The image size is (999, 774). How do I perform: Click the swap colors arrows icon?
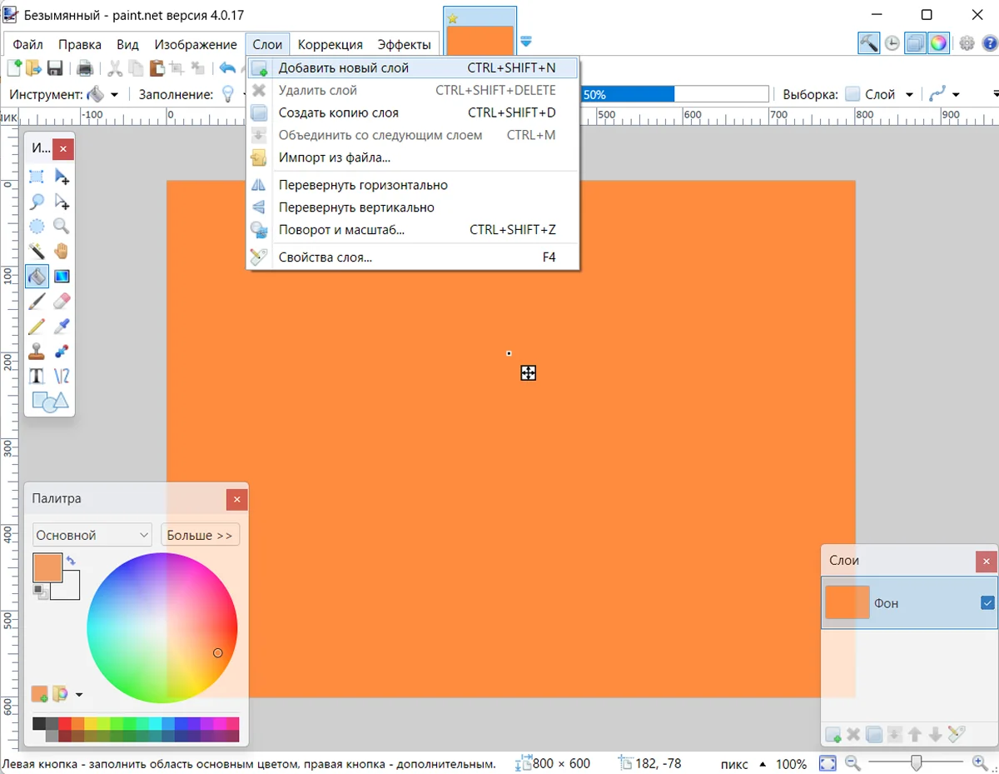(71, 561)
